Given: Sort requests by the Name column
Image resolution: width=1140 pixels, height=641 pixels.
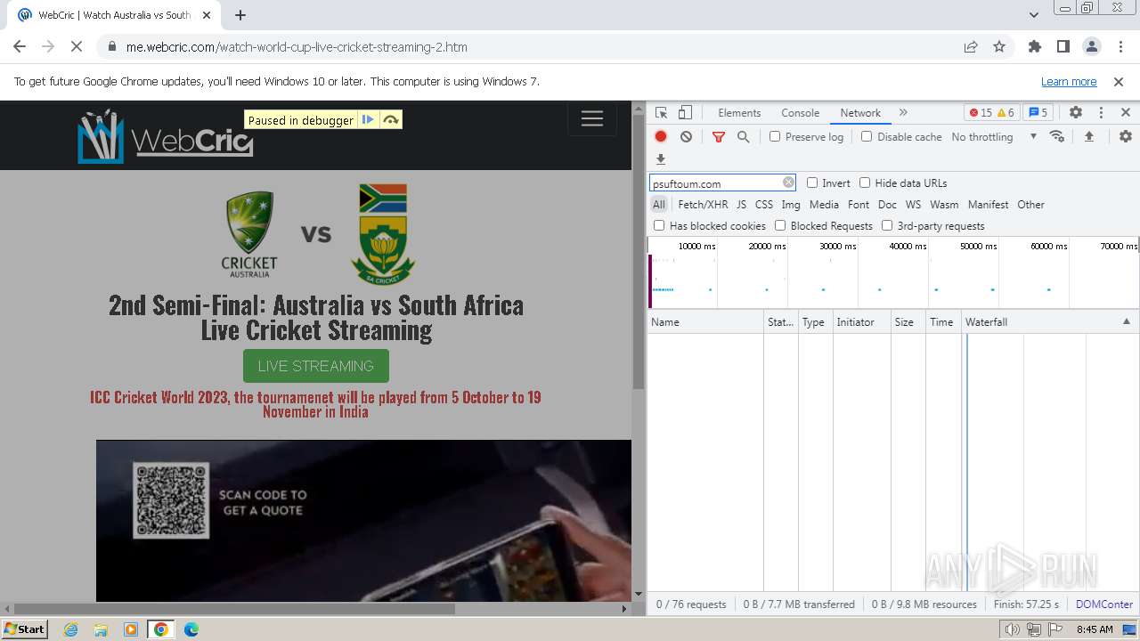Looking at the screenshot, I should [x=705, y=321].
